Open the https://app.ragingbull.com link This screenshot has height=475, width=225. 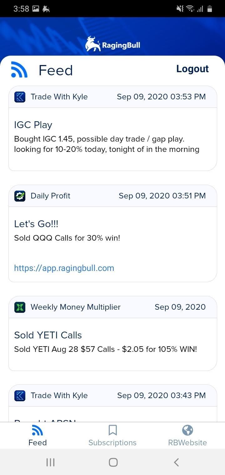[64, 268]
